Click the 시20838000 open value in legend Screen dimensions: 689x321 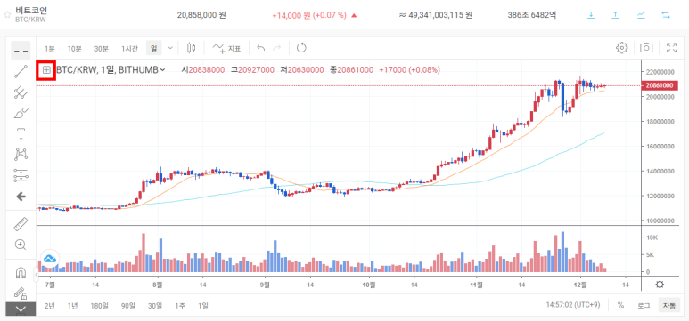(x=203, y=69)
